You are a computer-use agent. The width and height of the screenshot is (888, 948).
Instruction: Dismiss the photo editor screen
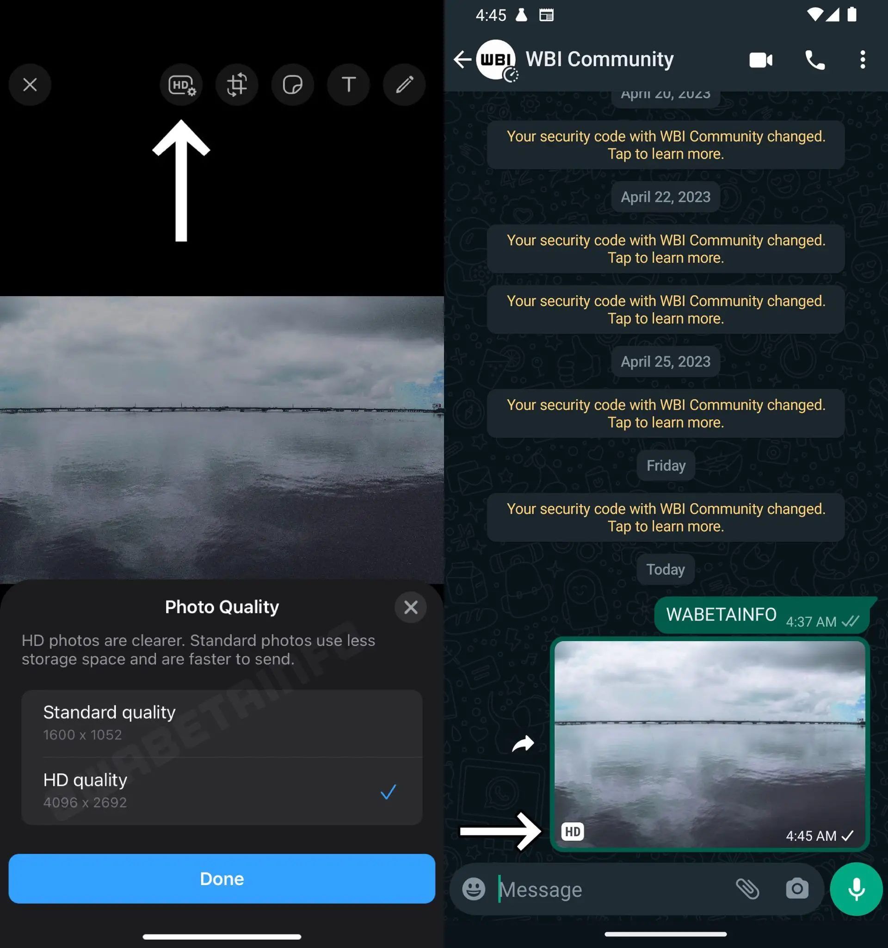(x=29, y=83)
